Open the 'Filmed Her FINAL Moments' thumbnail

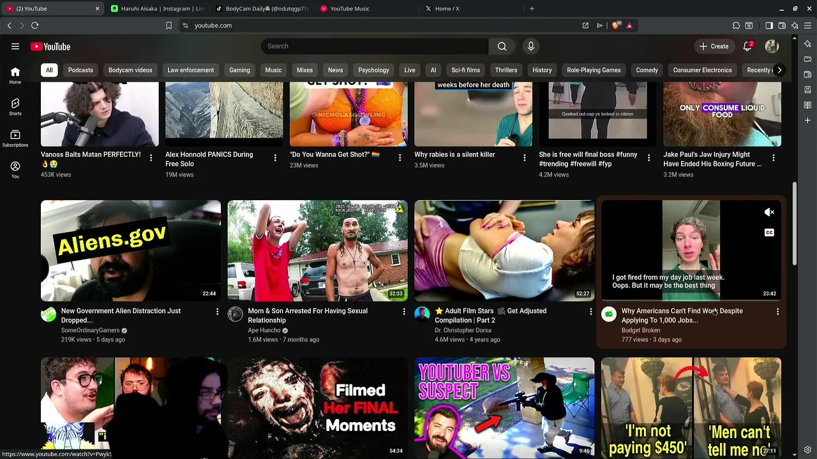click(318, 408)
